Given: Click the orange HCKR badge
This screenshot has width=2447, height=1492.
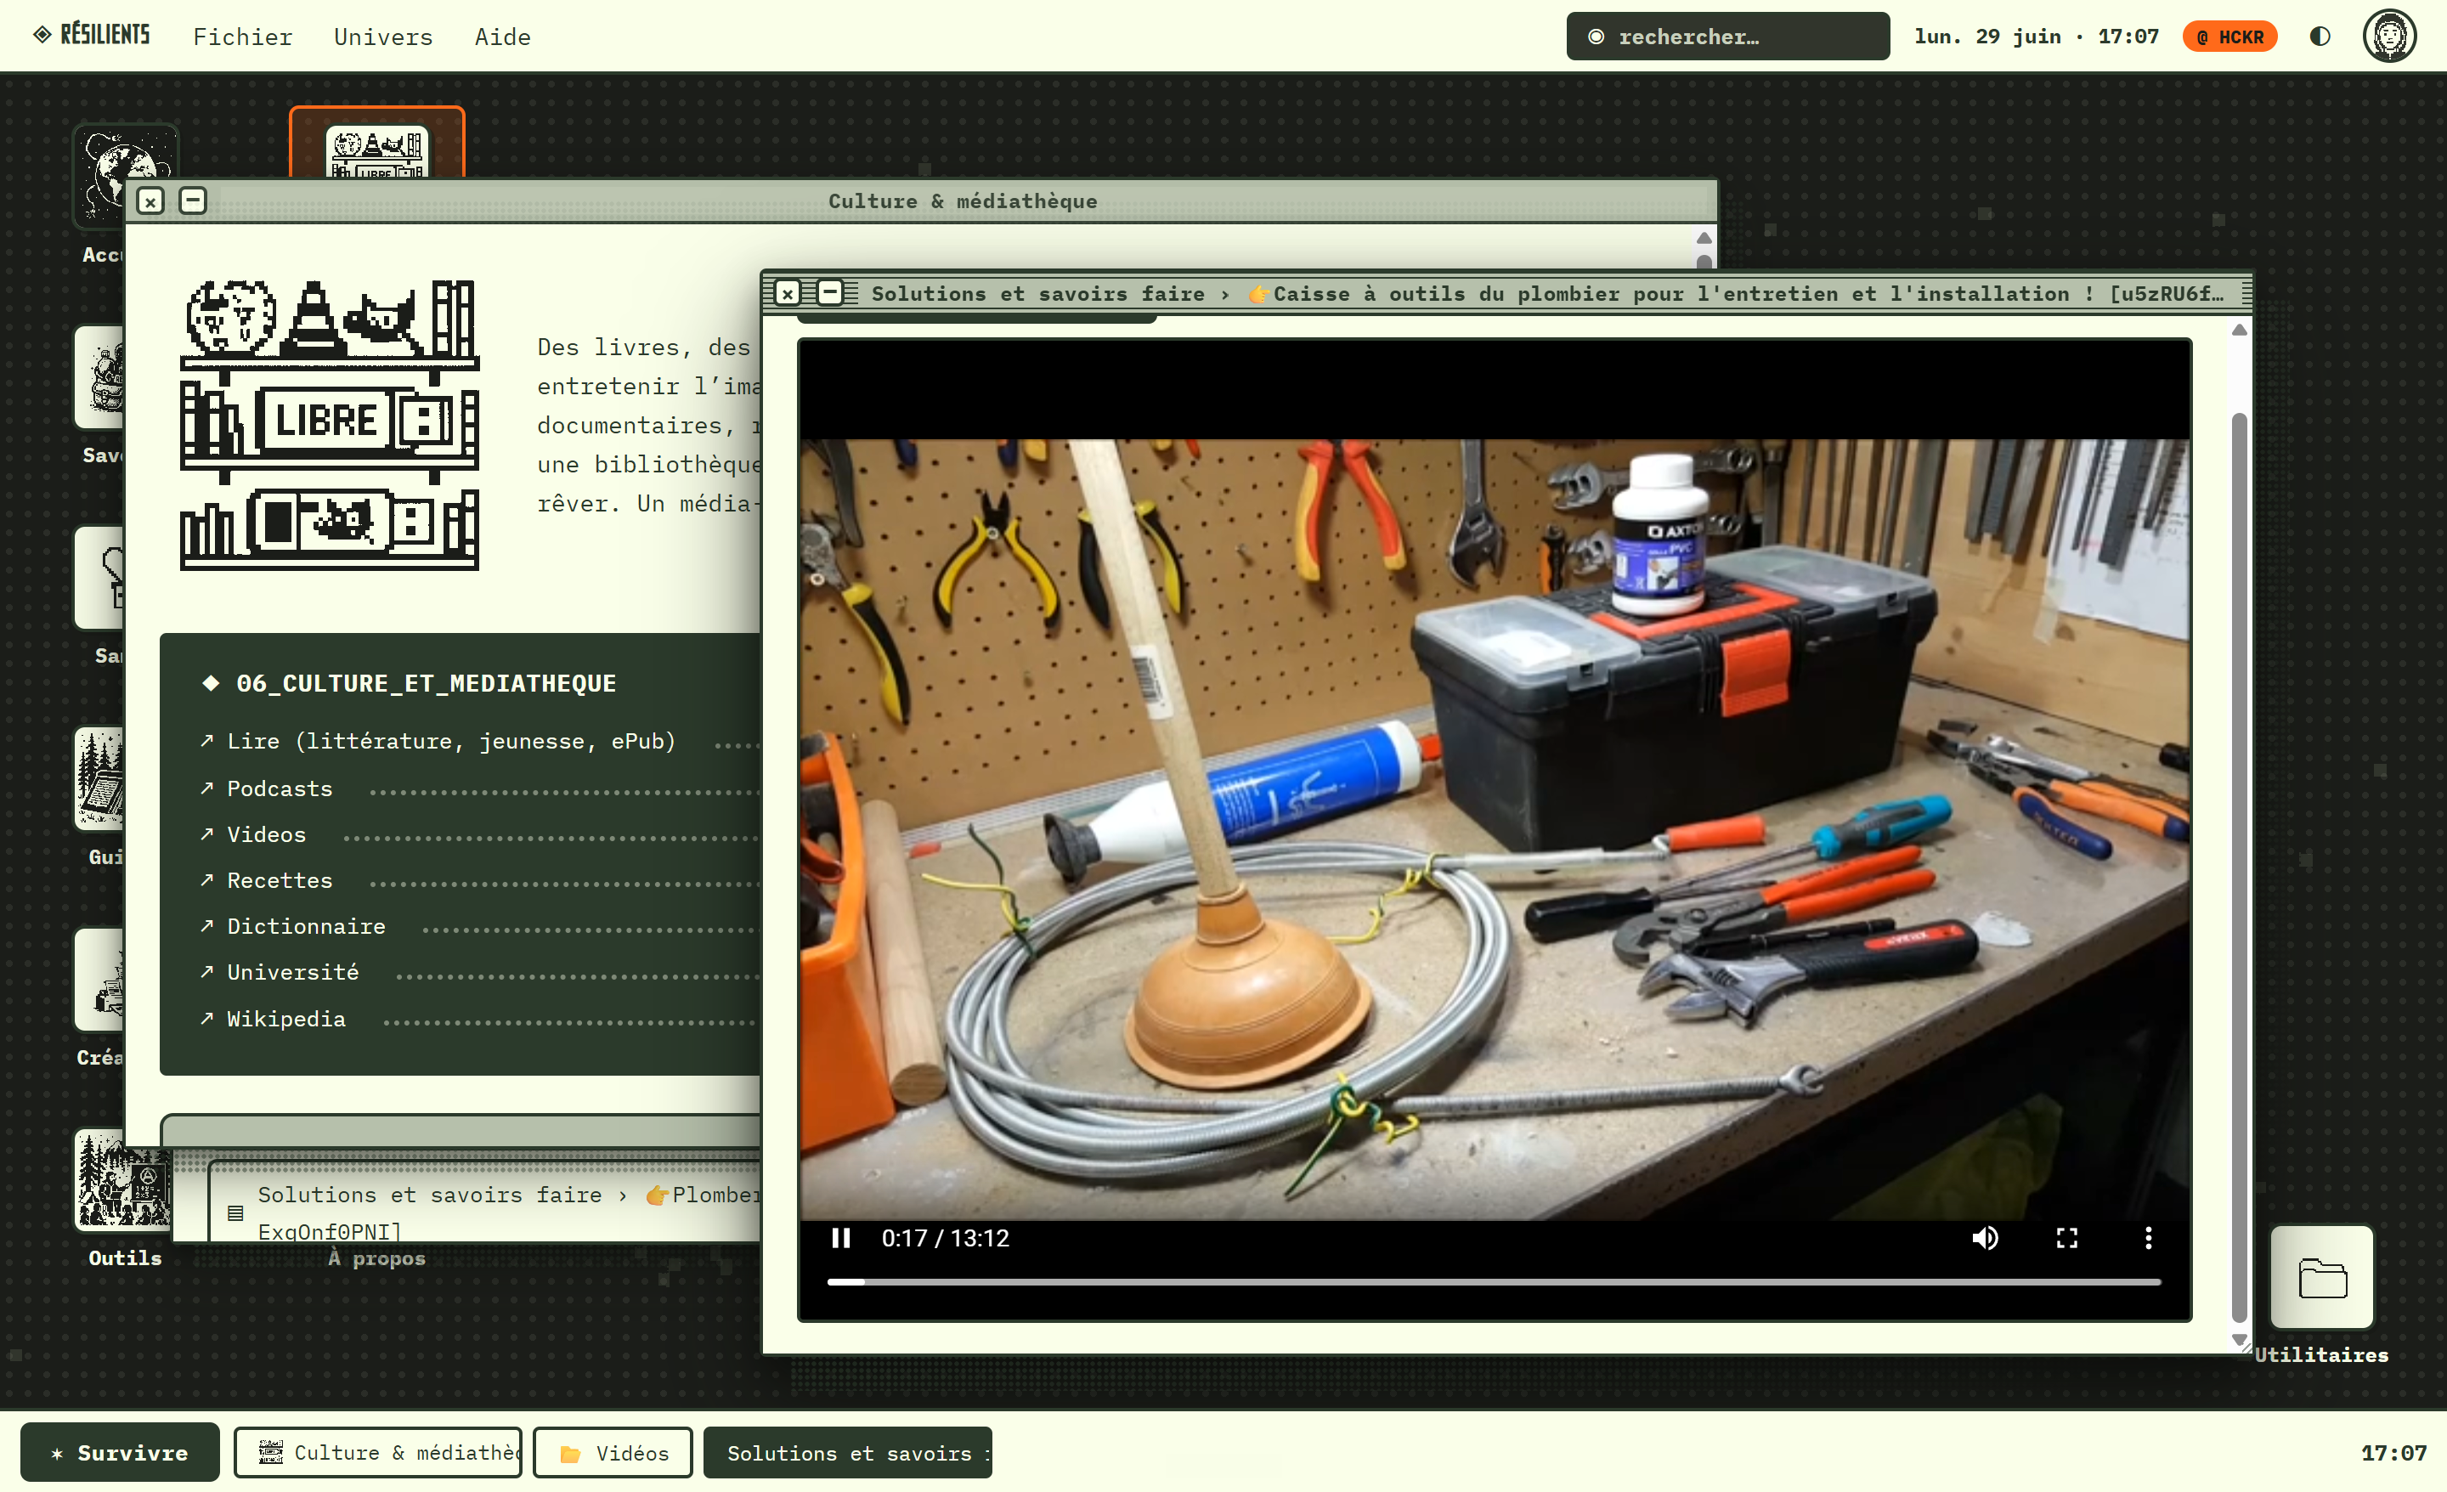Looking at the screenshot, I should (x=2229, y=37).
